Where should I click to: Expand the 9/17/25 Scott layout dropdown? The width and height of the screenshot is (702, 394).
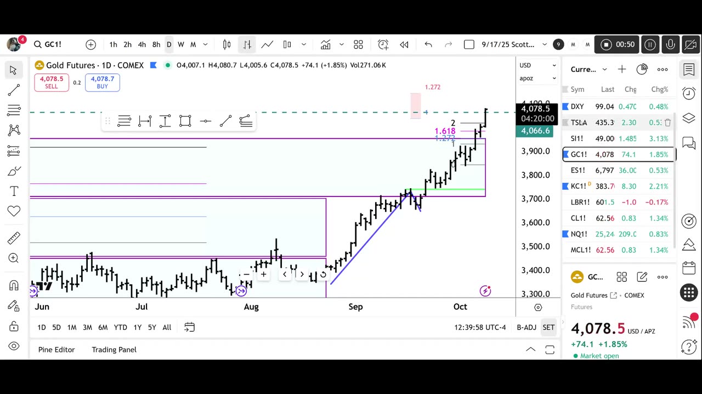[545, 44]
